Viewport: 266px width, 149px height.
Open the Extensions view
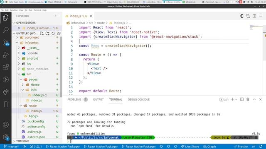tap(5, 67)
